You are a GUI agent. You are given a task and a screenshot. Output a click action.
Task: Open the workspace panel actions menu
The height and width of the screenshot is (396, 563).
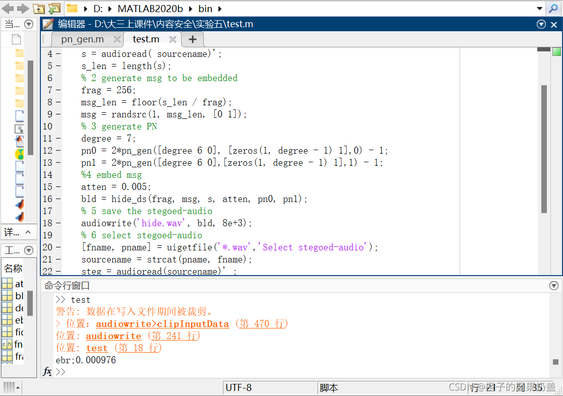29,250
